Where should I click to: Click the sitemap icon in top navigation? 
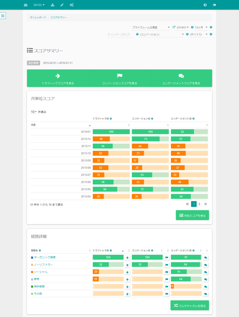(53, 5)
